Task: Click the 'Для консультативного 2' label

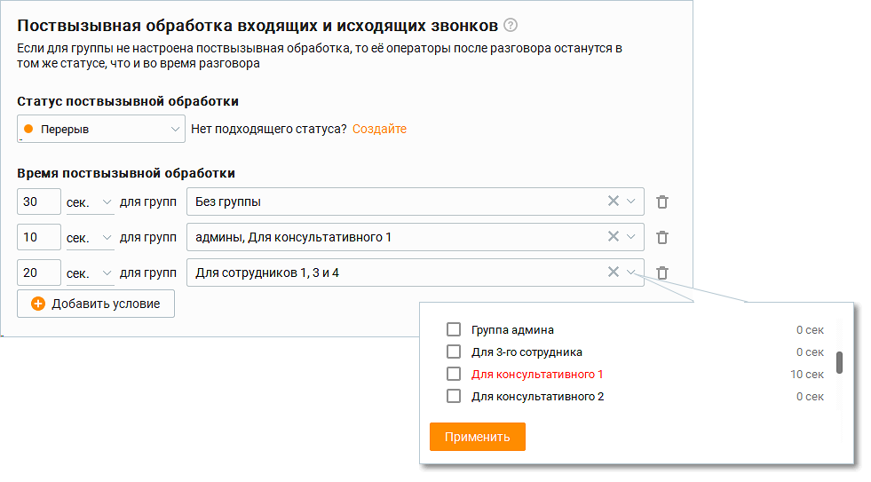Action: [x=537, y=397]
